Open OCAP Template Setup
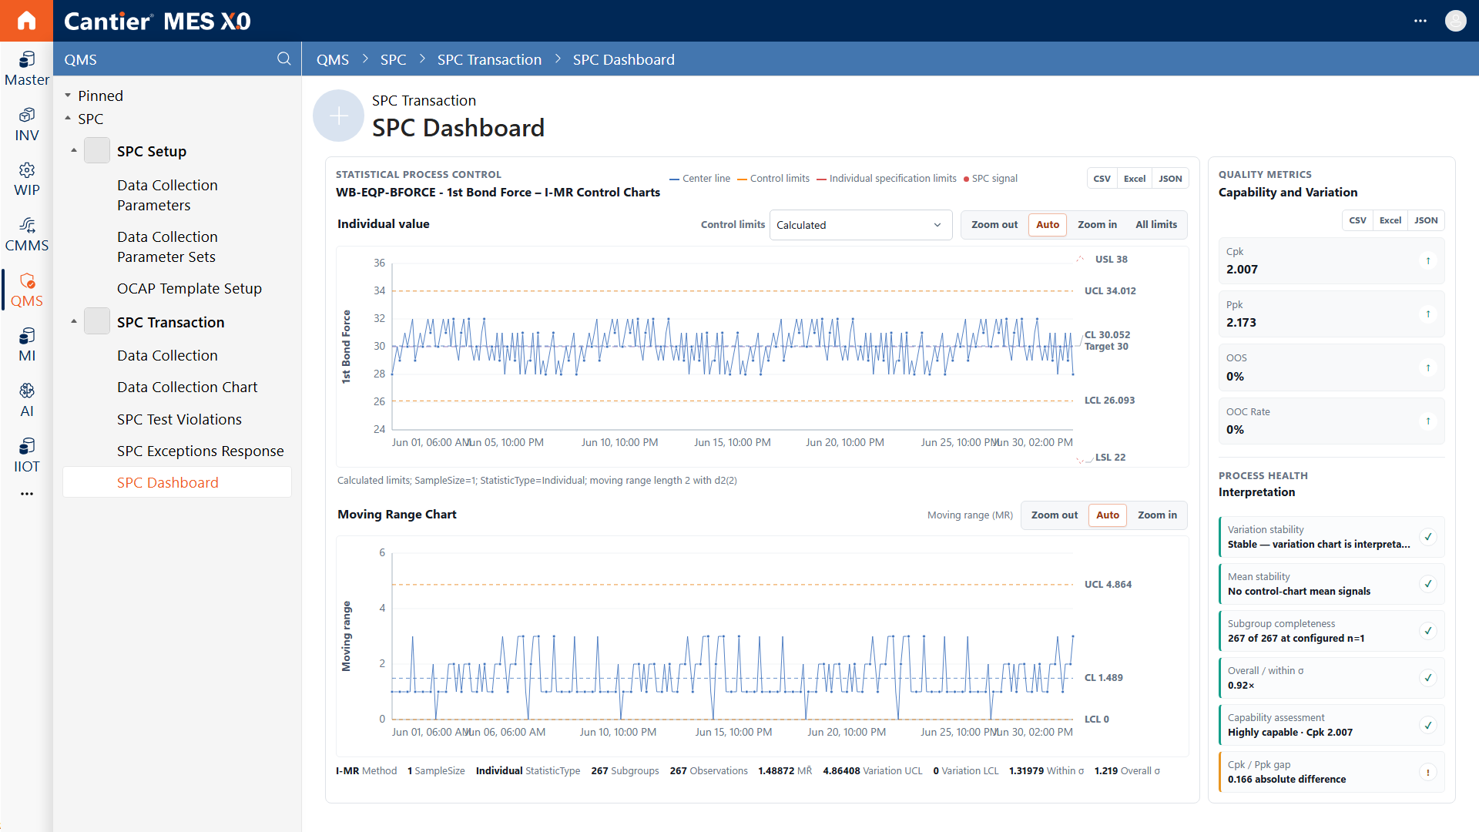This screenshot has height=832, width=1479. point(189,289)
